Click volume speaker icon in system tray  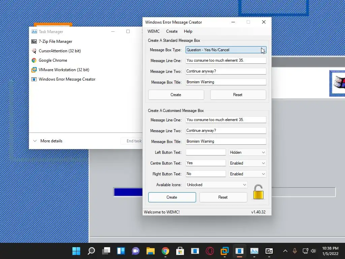pyautogui.click(x=313, y=251)
